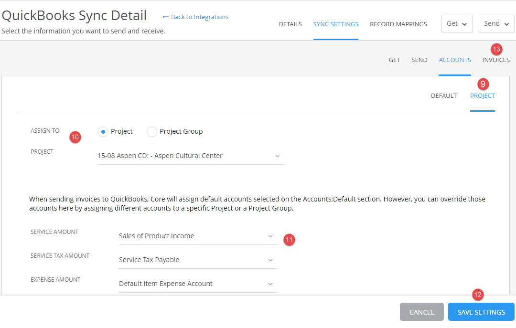Click the SAVE SETTINGS button
The width and height of the screenshot is (516, 328).
tap(481, 312)
